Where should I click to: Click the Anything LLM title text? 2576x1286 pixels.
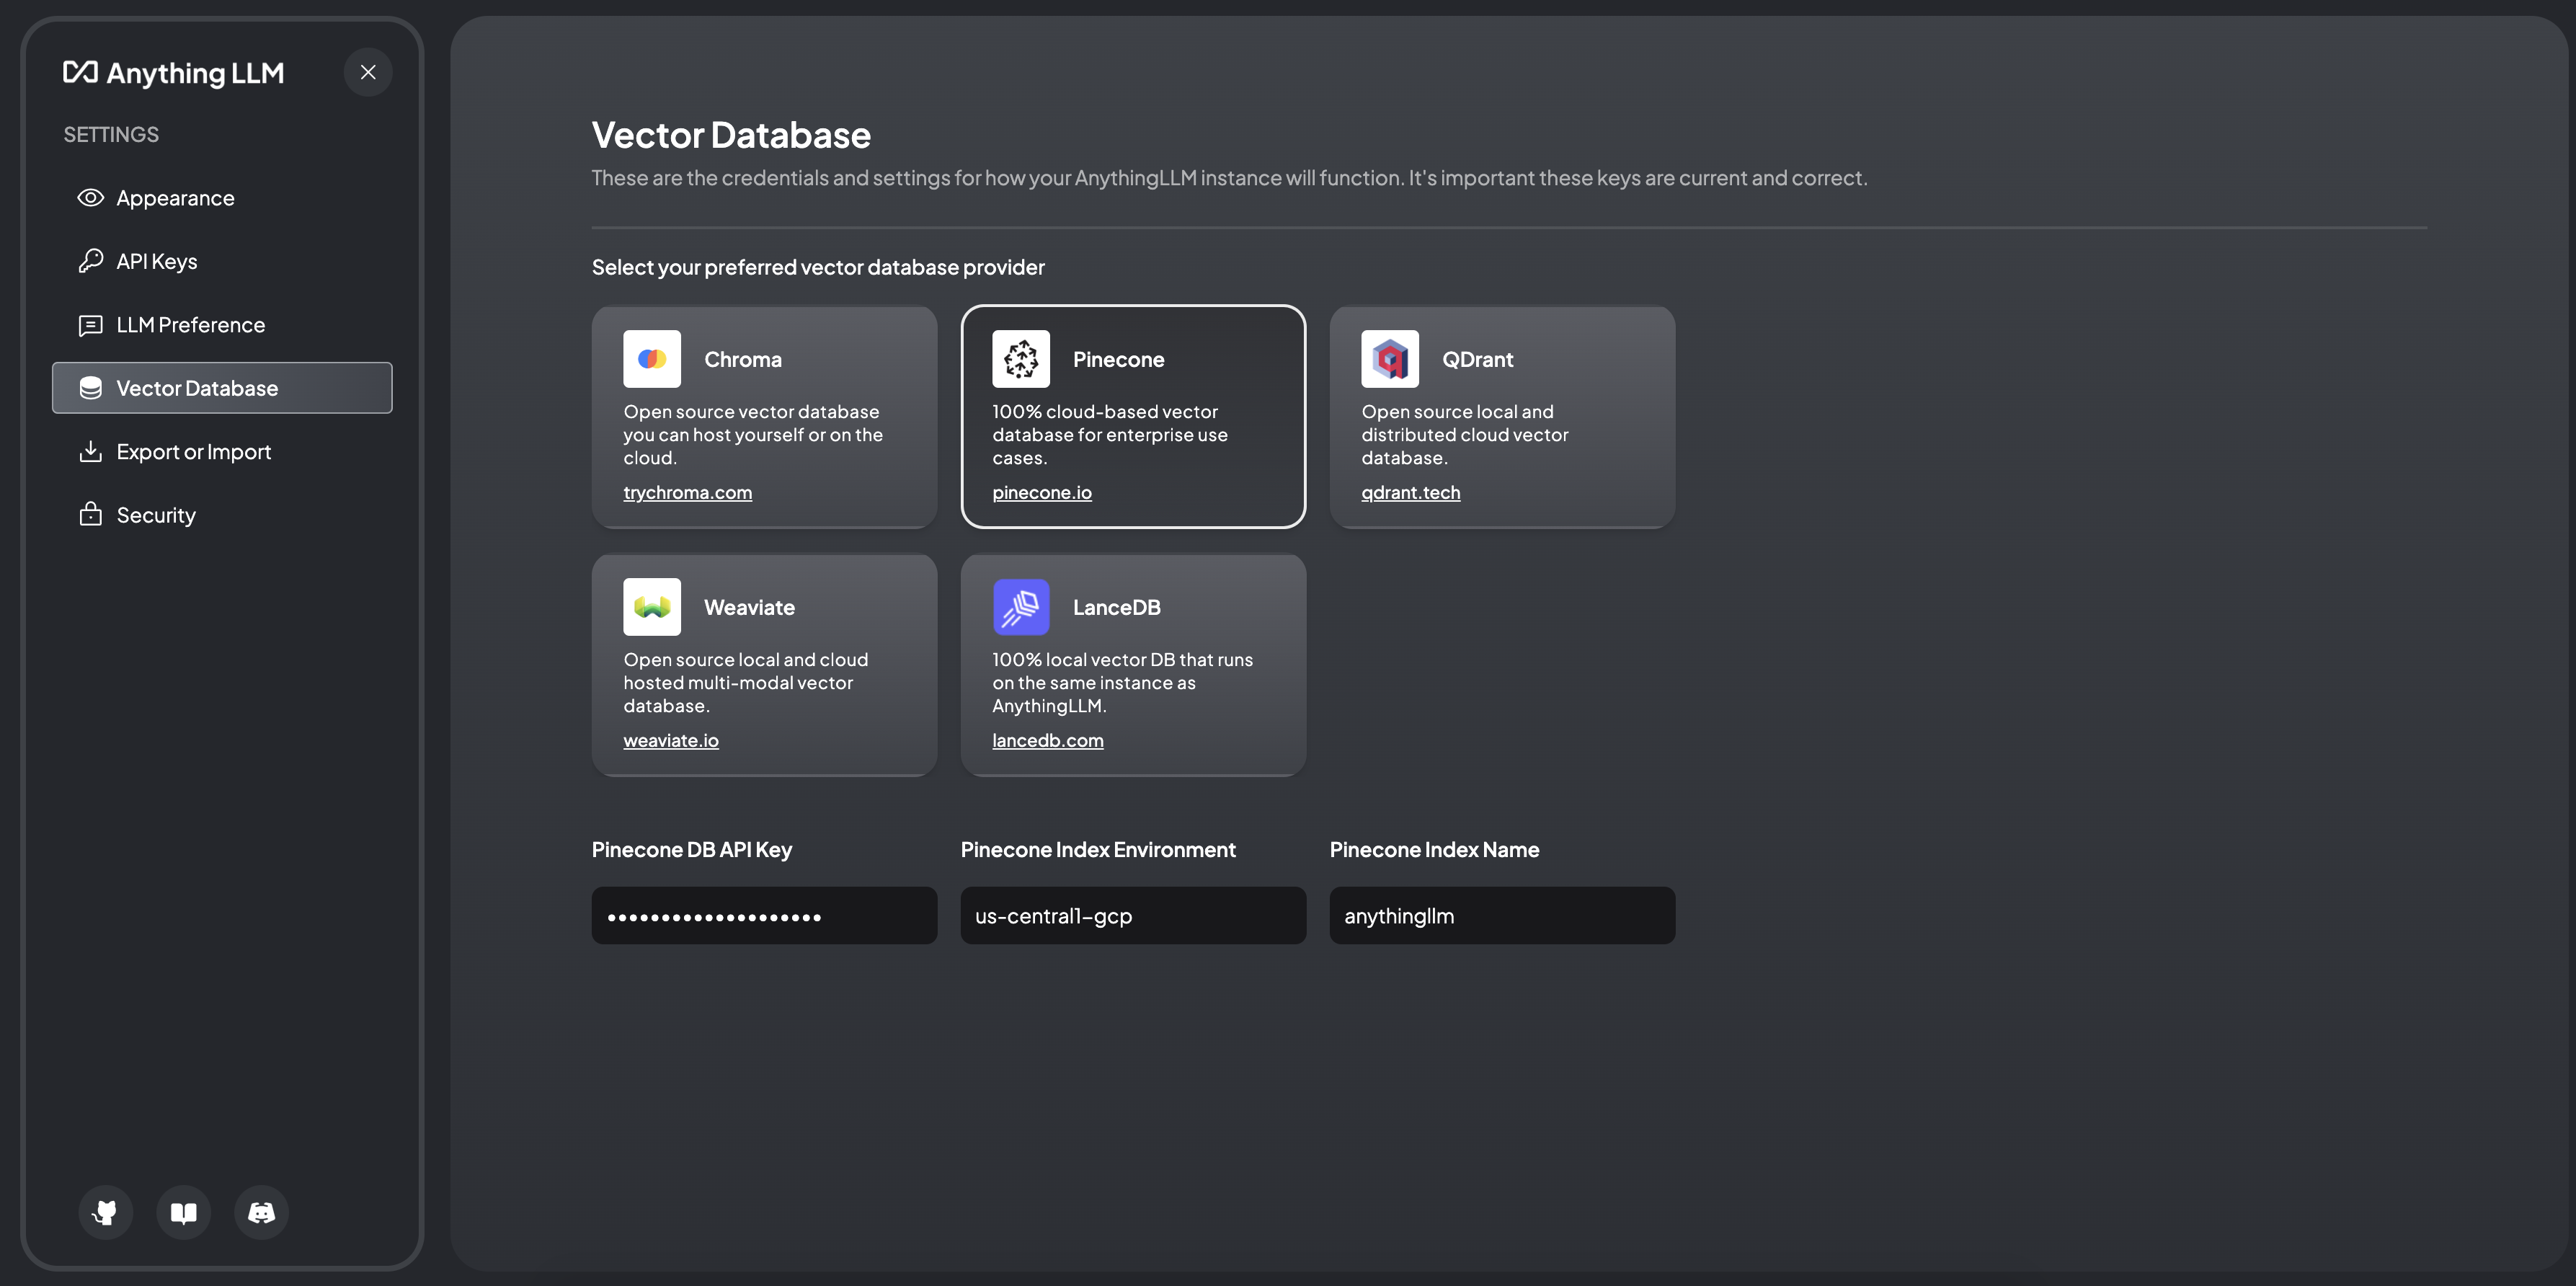click(x=195, y=73)
